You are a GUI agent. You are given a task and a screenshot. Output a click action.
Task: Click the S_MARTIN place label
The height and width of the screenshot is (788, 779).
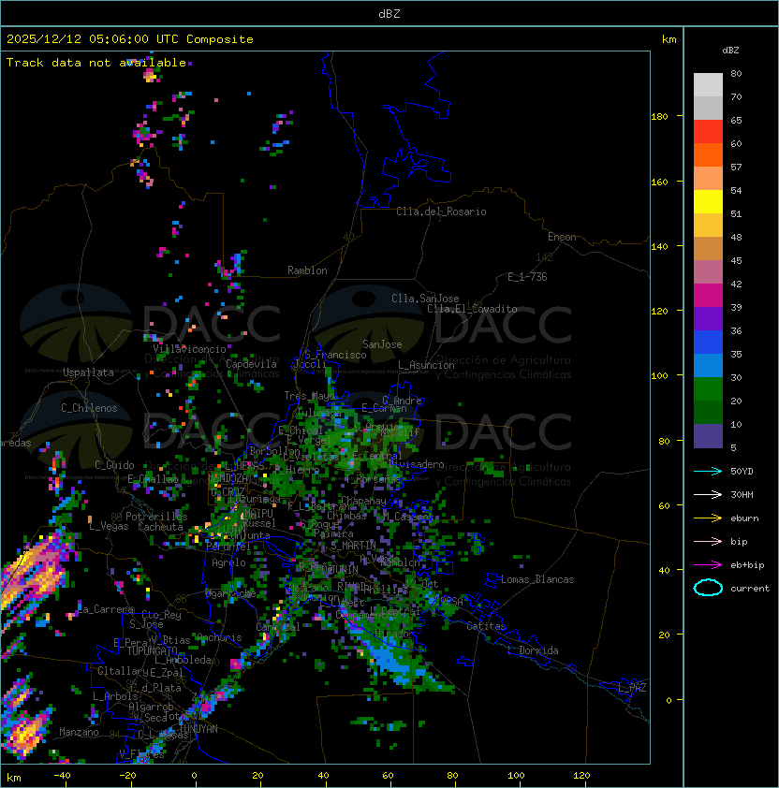click(354, 546)
